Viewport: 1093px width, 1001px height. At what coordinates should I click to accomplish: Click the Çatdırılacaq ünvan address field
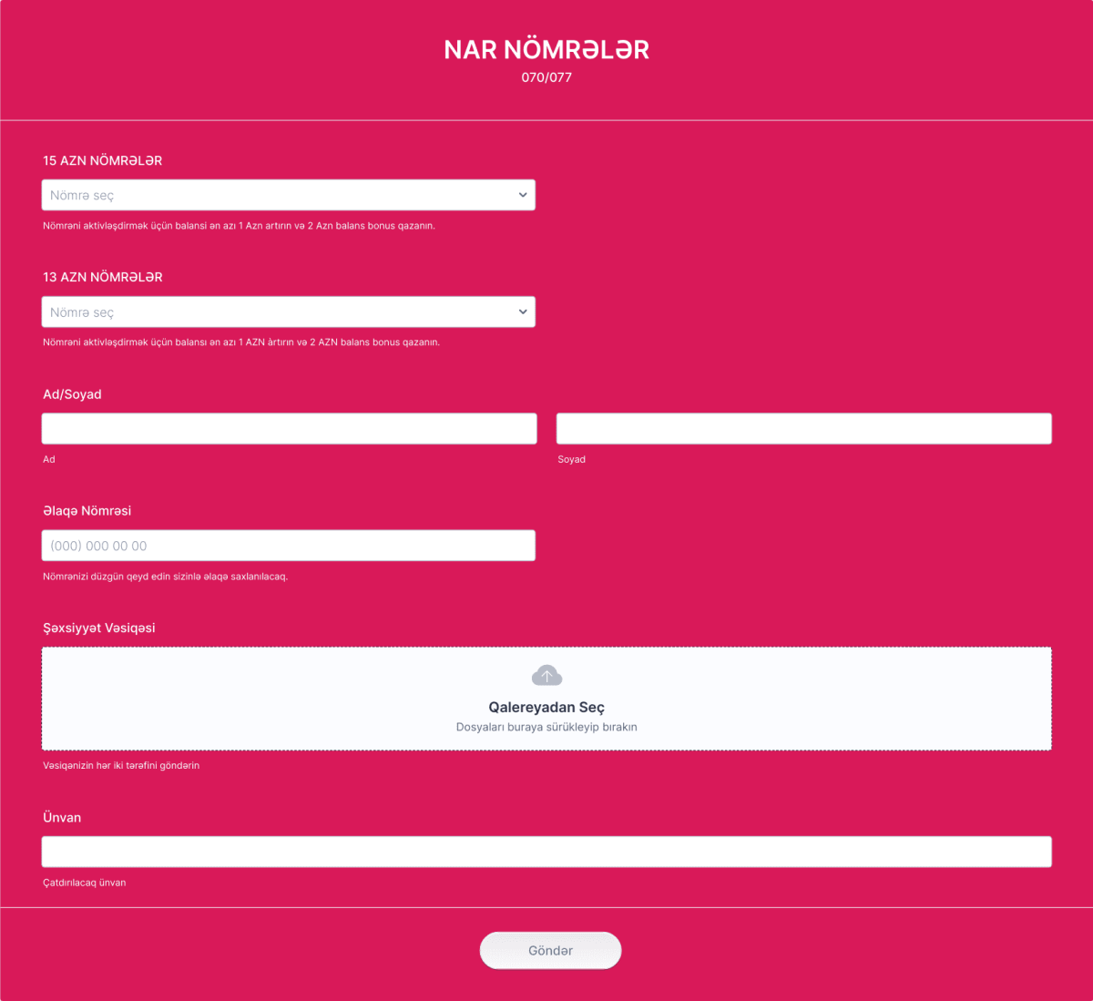pyautogui.click(x=546, y=851)
